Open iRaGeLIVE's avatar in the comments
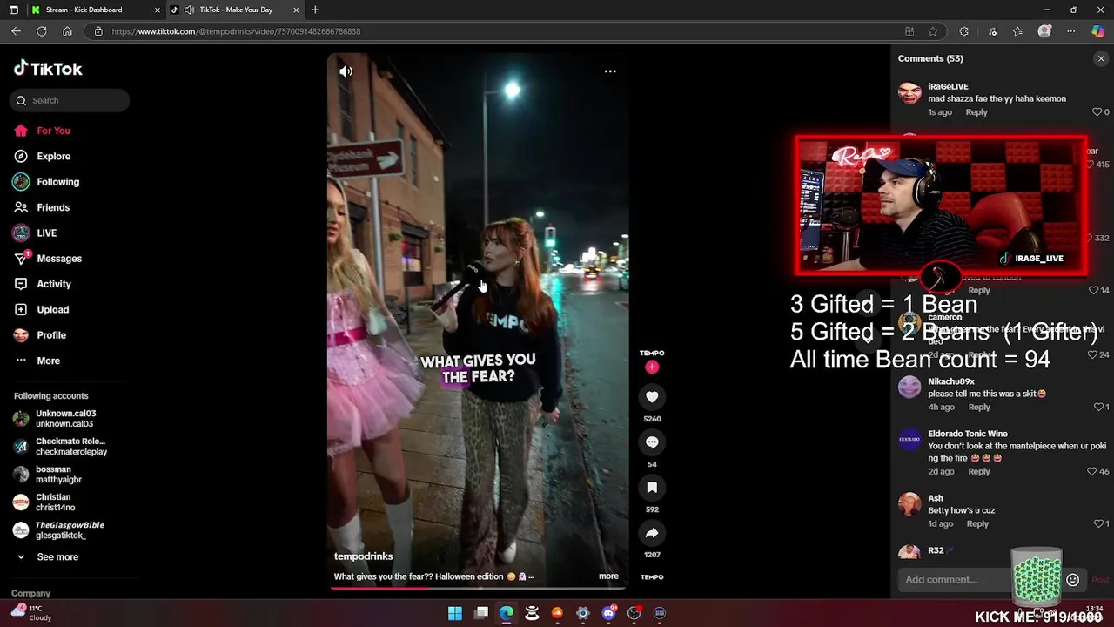The width and height of the screenshot is (1114, 627). (909, 93)
